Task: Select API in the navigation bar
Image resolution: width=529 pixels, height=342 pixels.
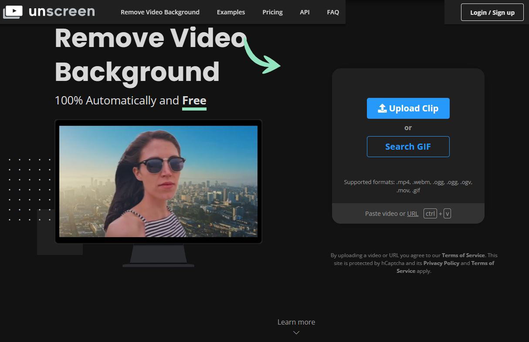Action: tap(305, 12)
